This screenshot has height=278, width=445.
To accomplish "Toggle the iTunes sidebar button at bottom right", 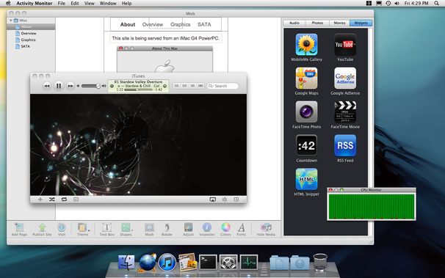I will tap(236, 200).
